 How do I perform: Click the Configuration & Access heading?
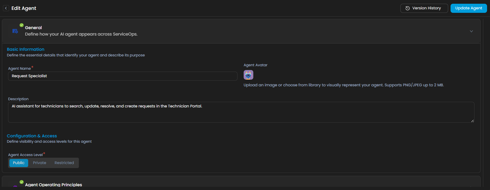[32, 136]
